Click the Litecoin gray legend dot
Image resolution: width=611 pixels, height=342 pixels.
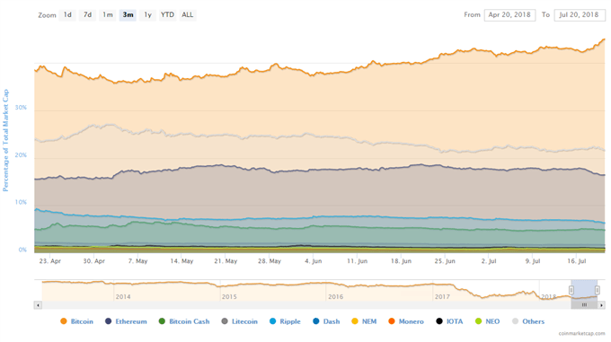(225, 321)
